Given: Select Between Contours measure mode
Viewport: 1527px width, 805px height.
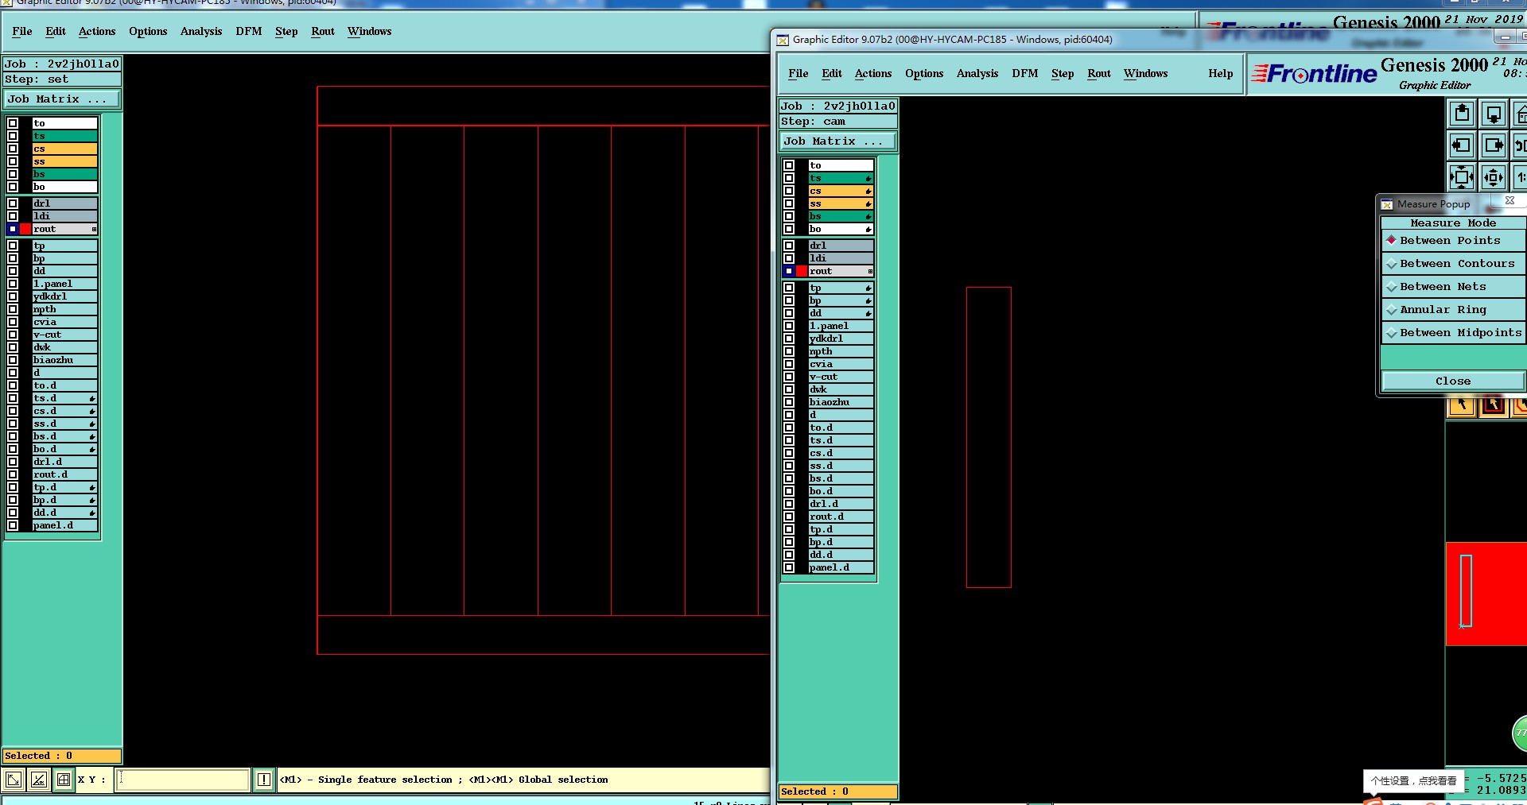Looking at the screenshot, I should (1453, 263).
